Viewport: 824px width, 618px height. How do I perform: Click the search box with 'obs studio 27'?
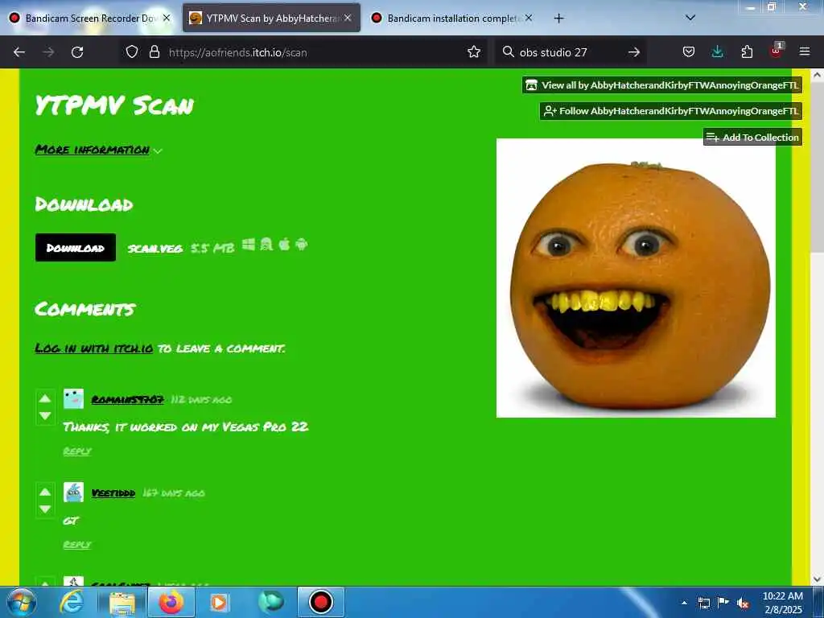coord(571,52)
